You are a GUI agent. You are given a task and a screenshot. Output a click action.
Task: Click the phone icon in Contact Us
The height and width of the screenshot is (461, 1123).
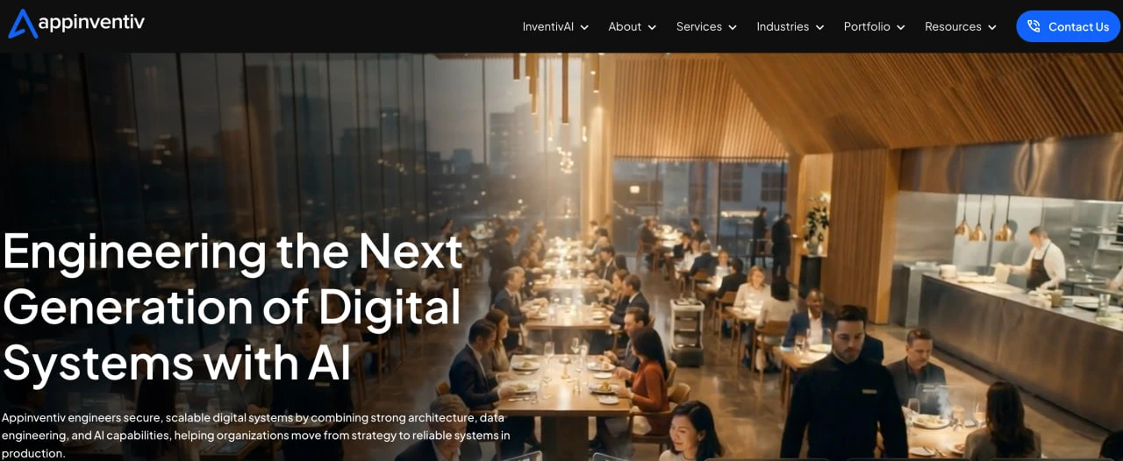pos(1034,26)
